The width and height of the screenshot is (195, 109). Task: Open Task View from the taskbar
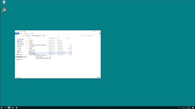[5, 108]
